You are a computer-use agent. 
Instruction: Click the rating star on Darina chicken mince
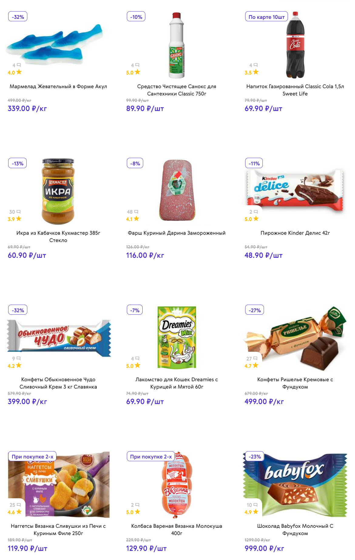pyautogui.click(x=137, y=219)
